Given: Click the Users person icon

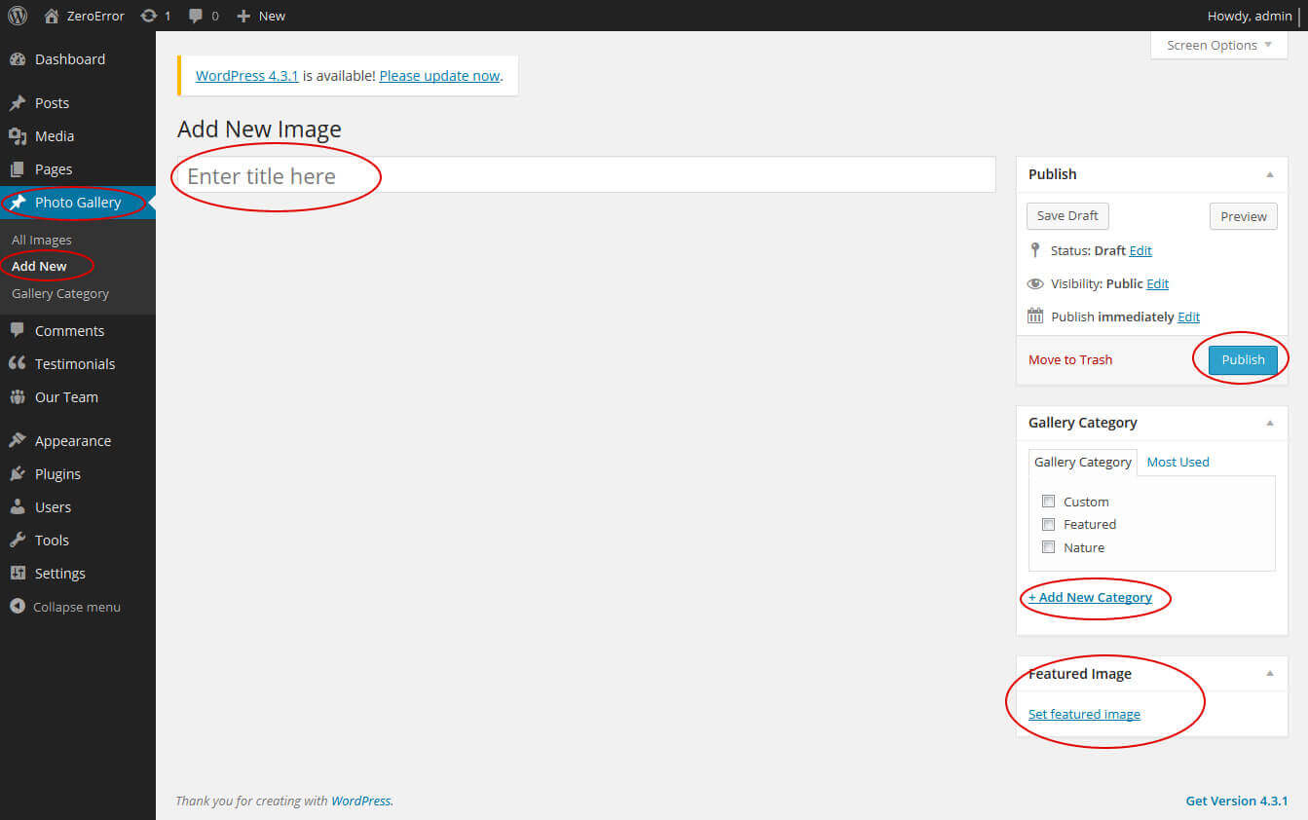Looking at the screenshot, I should (x=18, y=507).
